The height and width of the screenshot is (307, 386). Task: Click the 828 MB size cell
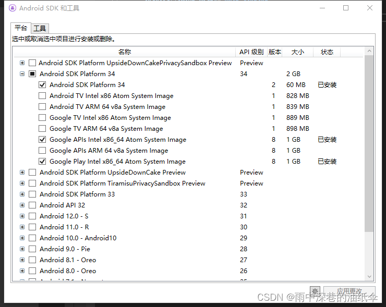coord(298,96)
